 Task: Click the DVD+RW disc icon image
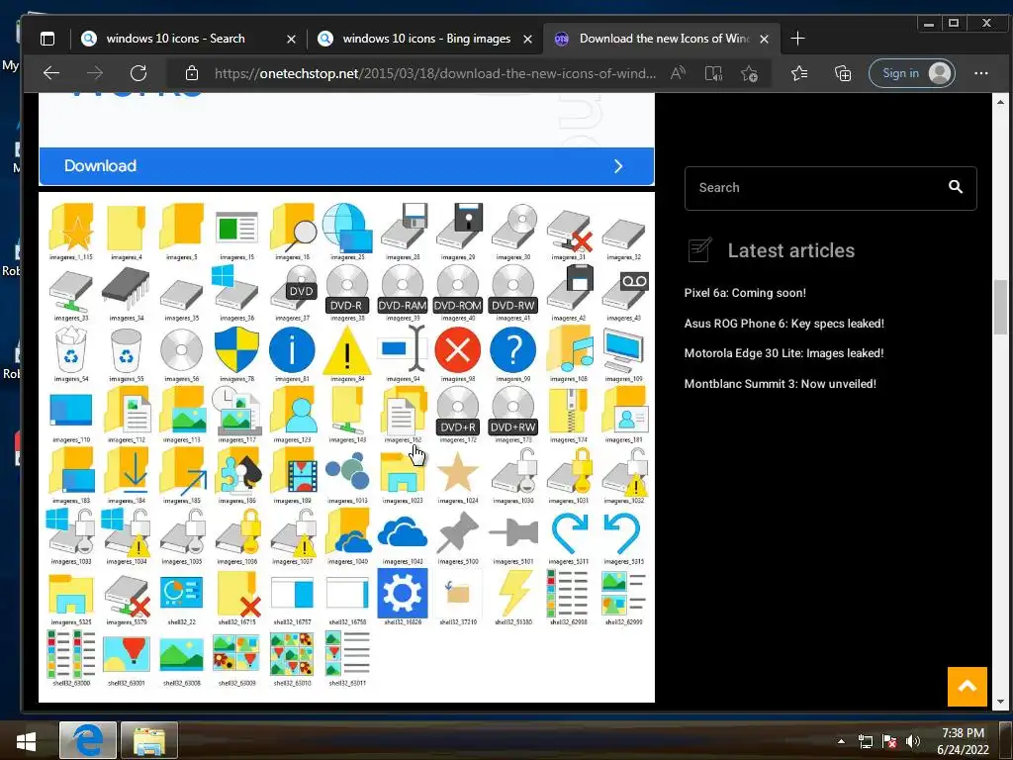tap(513, 411)
